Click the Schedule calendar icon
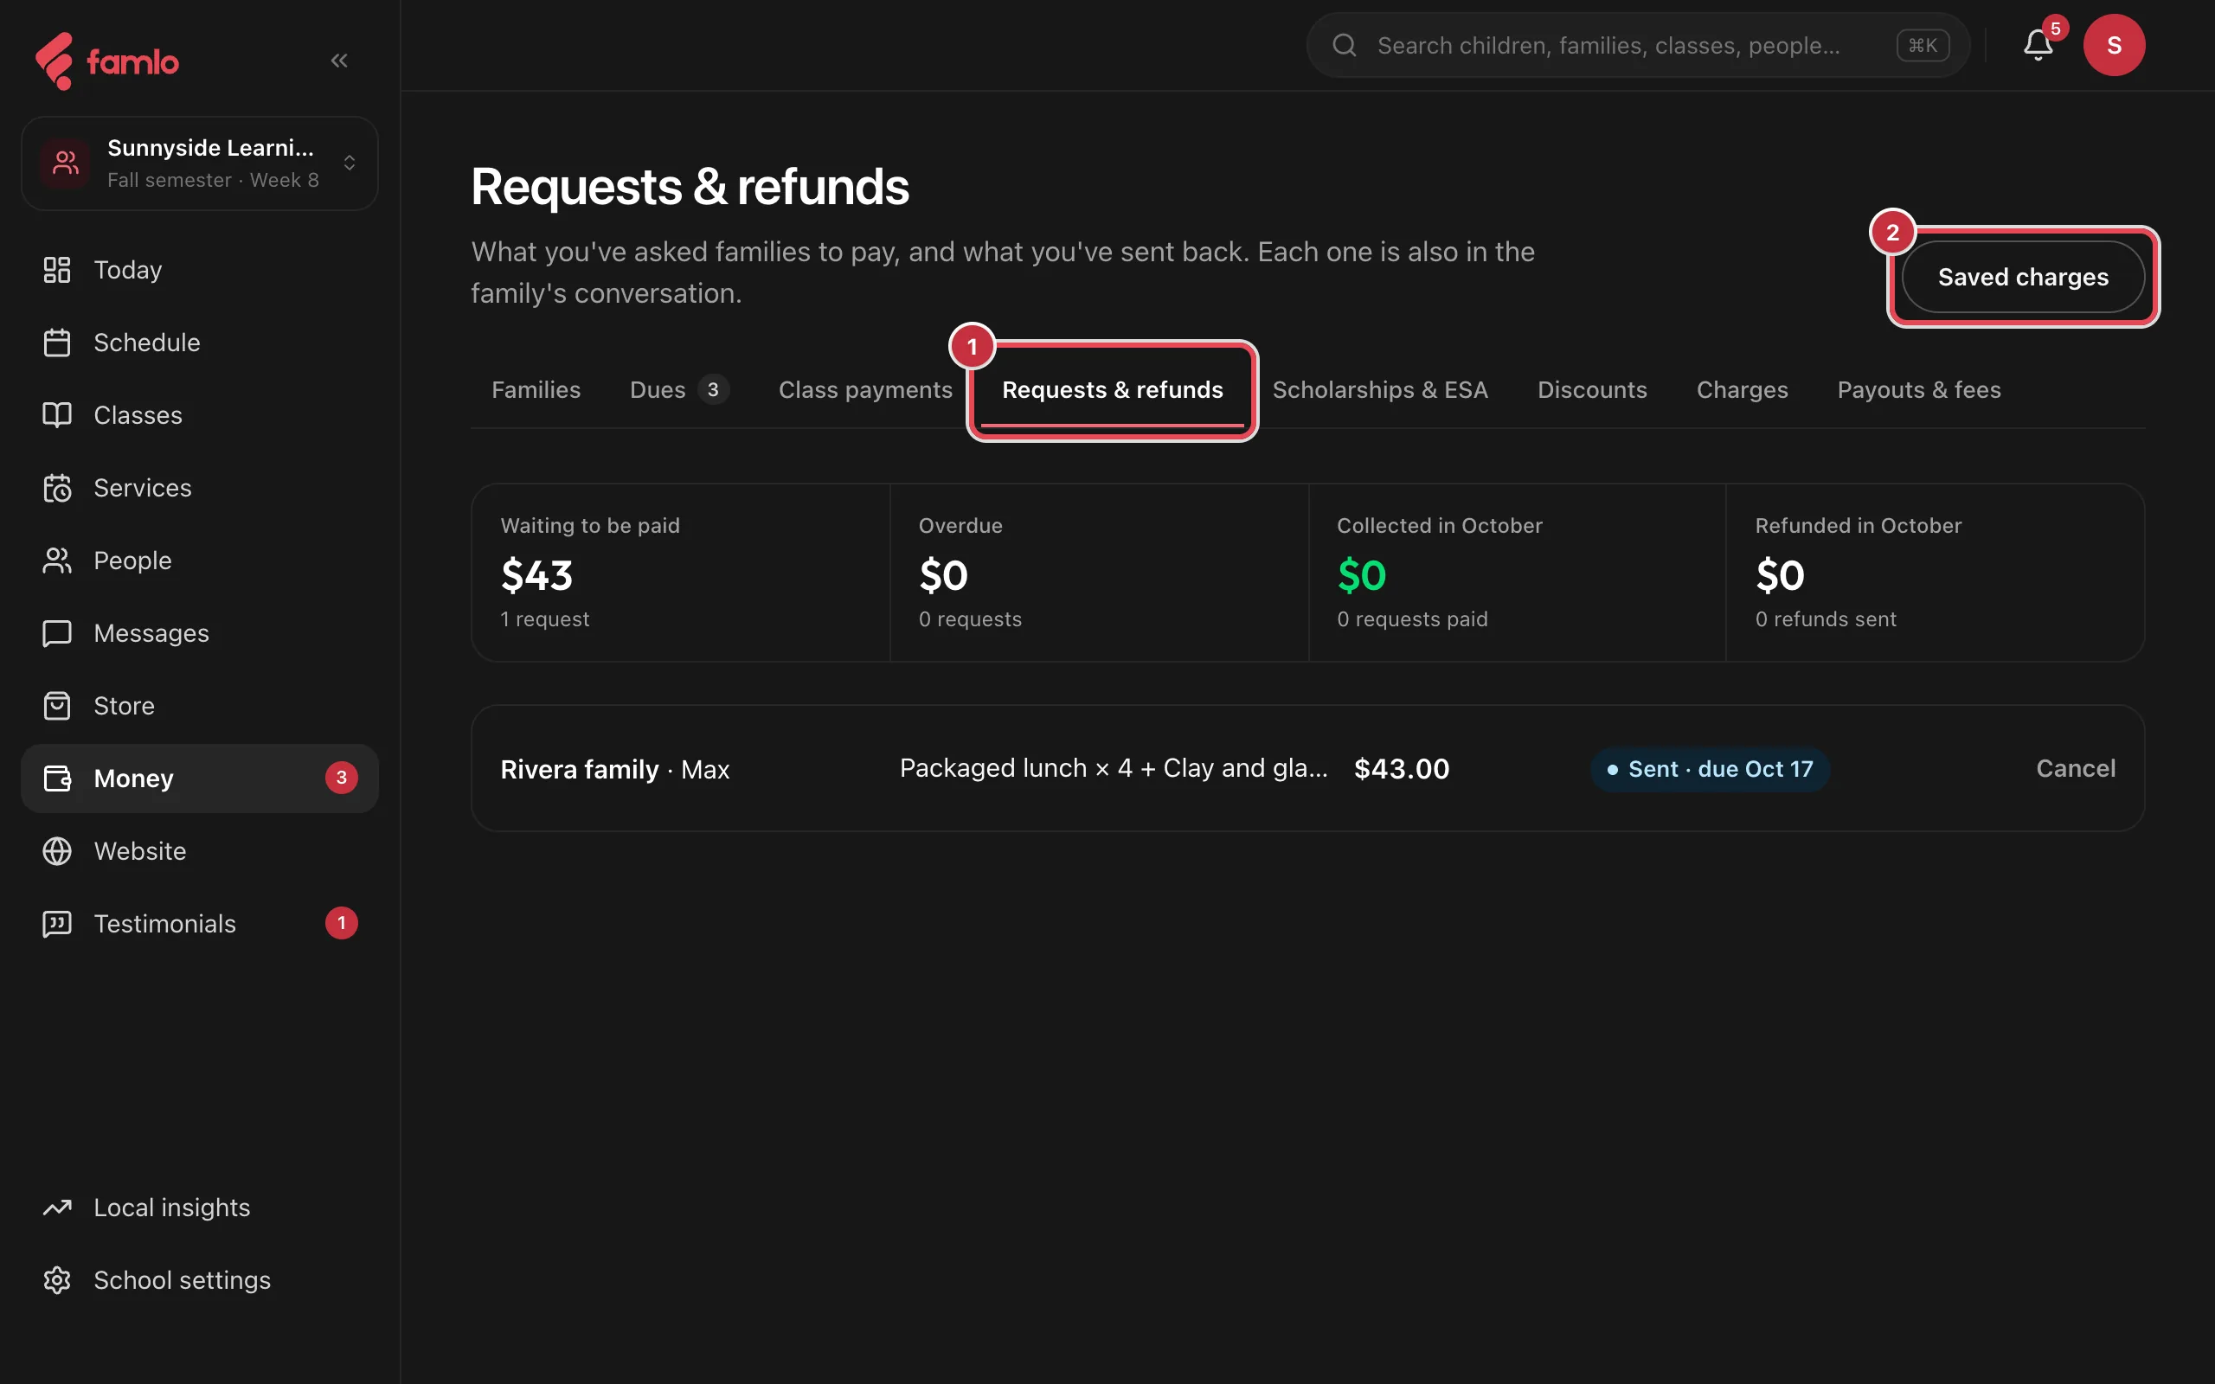Screen dimensions: 2215x1384 coord(57,343)
